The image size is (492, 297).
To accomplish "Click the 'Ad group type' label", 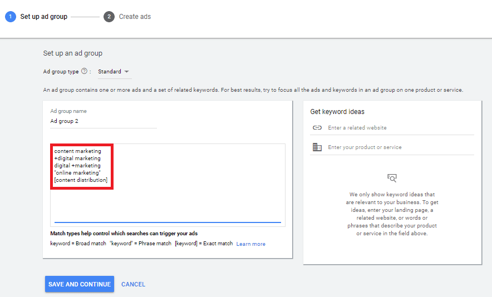I will click(61, 72).
